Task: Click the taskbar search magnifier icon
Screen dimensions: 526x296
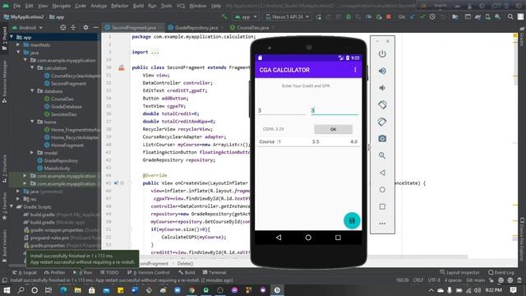Action: [21, 290]
